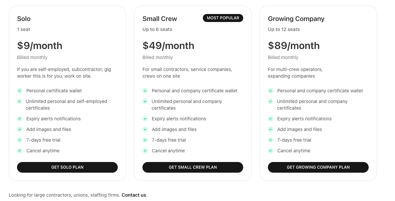Click Small Crew 7-days free trial checkmark
Viewport: 395px width, 201px height.
coord(145,140)
